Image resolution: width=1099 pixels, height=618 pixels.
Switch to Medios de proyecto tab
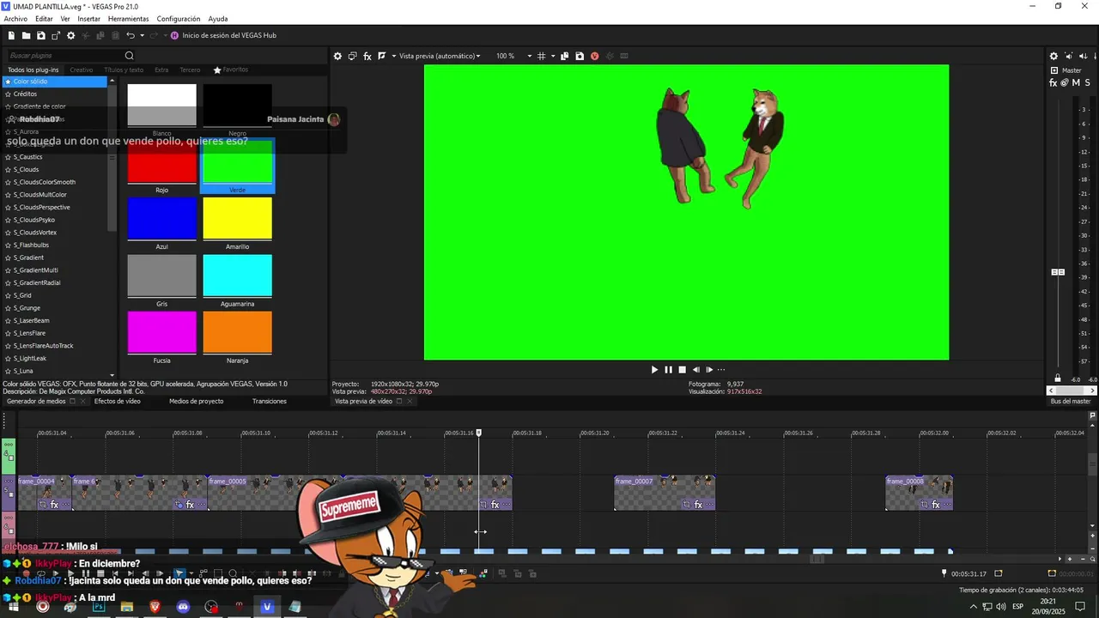196,401
